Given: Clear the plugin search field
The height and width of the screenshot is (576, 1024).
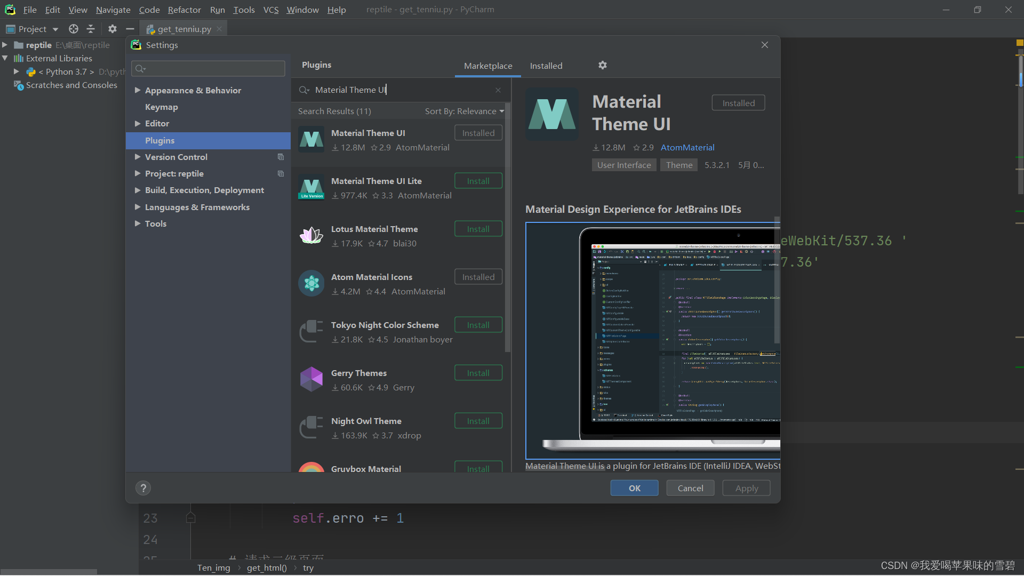Looking at the screenshot, I should point(498,90).
